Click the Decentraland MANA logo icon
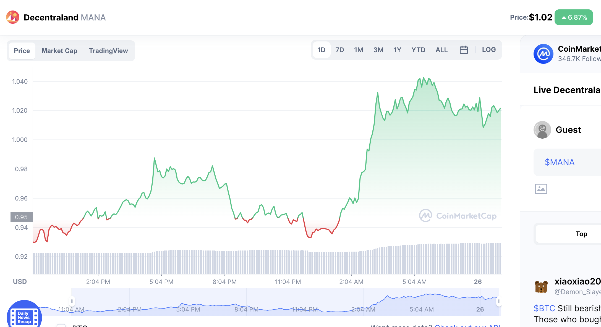 (x=13, y=17)
